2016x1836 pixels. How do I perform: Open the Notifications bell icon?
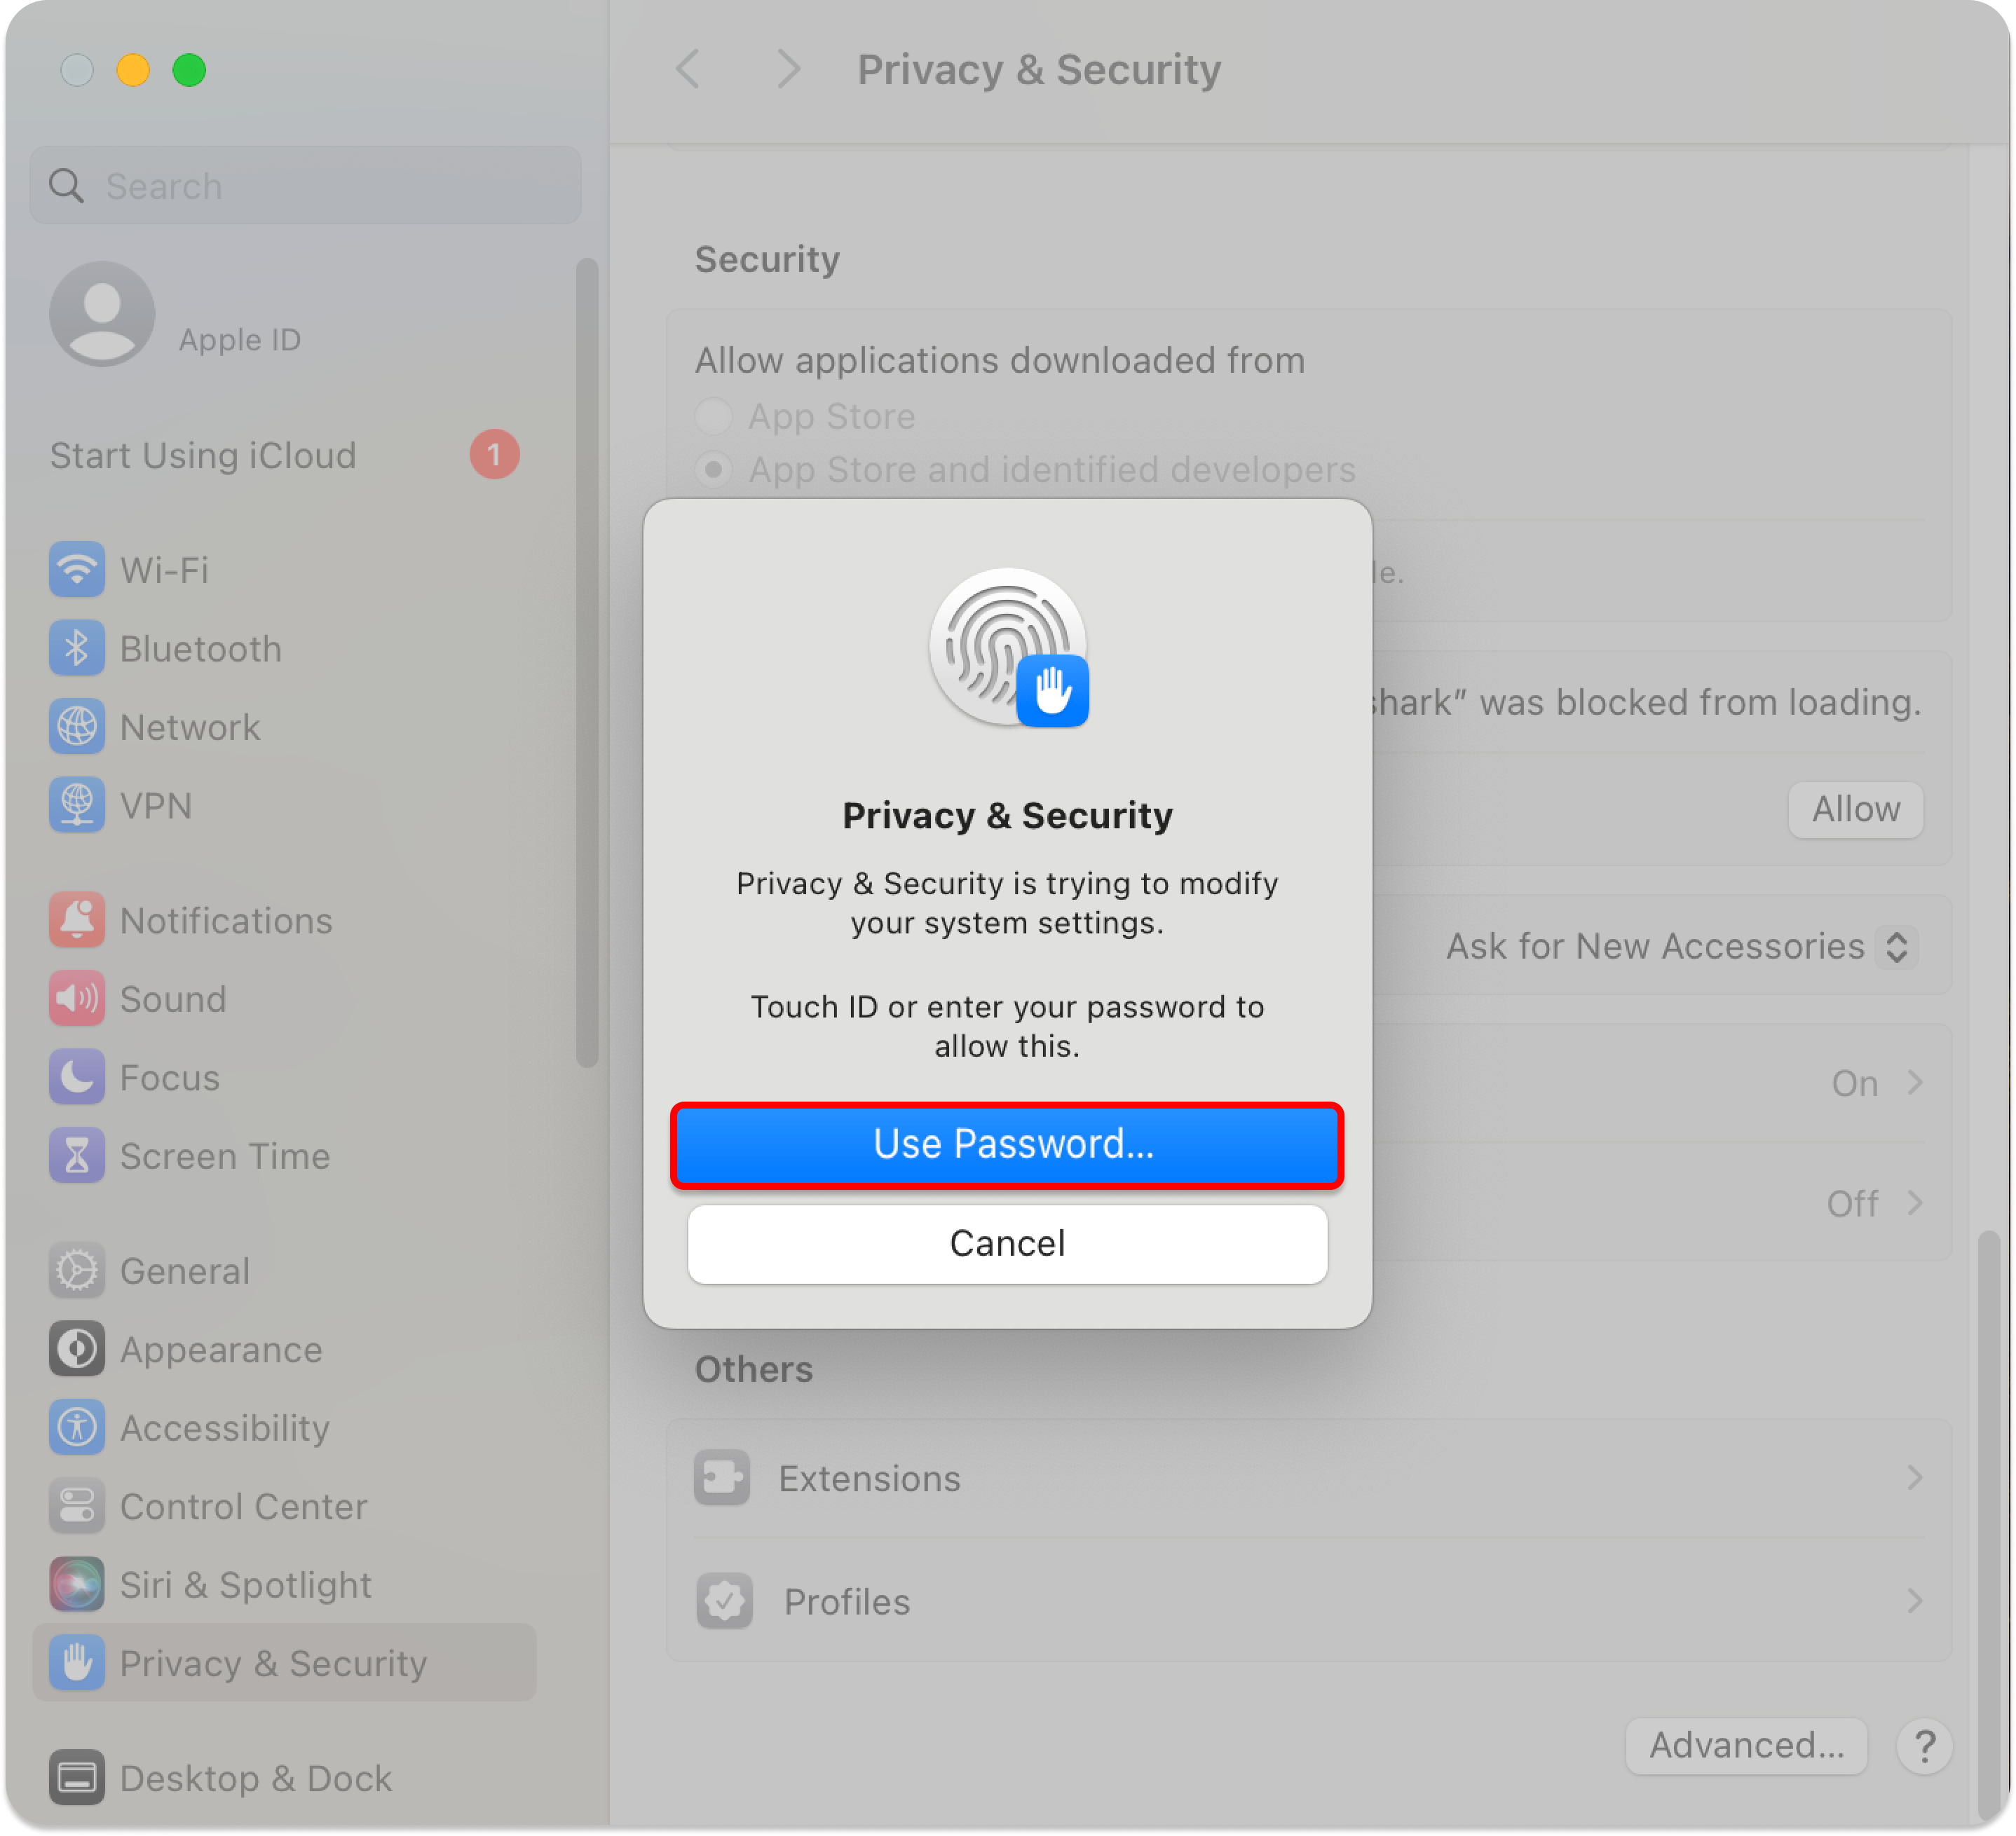(77, 919)
